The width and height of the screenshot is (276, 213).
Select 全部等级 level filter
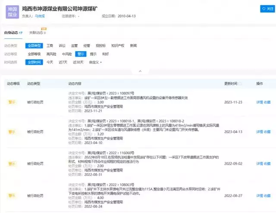(34, 54)
